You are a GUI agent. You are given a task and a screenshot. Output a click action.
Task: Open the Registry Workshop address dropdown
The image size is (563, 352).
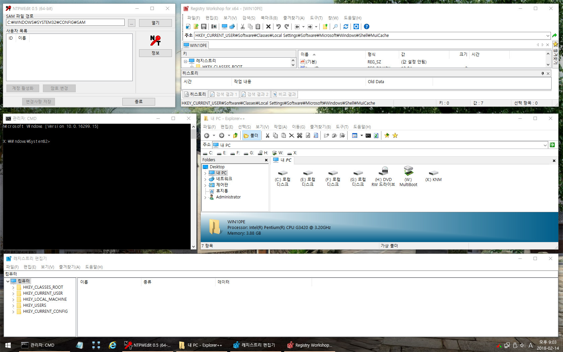tap(548, 36)
